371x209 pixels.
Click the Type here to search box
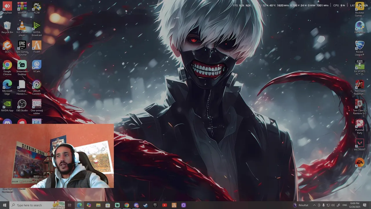tap(37, 205)
